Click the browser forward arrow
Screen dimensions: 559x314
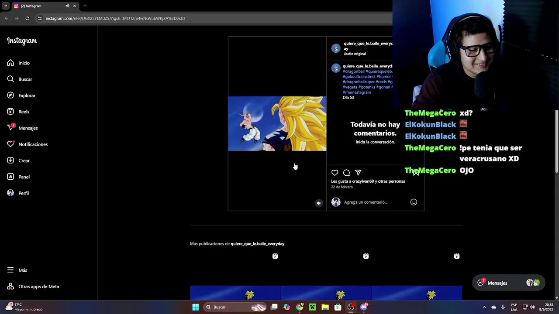coord(17,18)
